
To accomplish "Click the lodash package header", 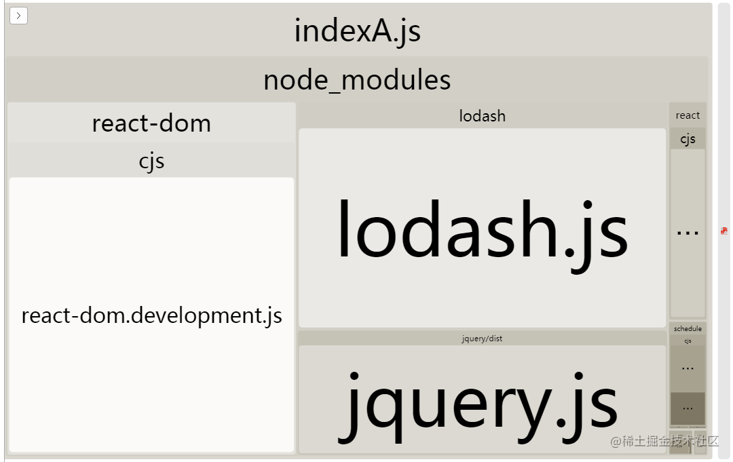I will coord(482,116).
